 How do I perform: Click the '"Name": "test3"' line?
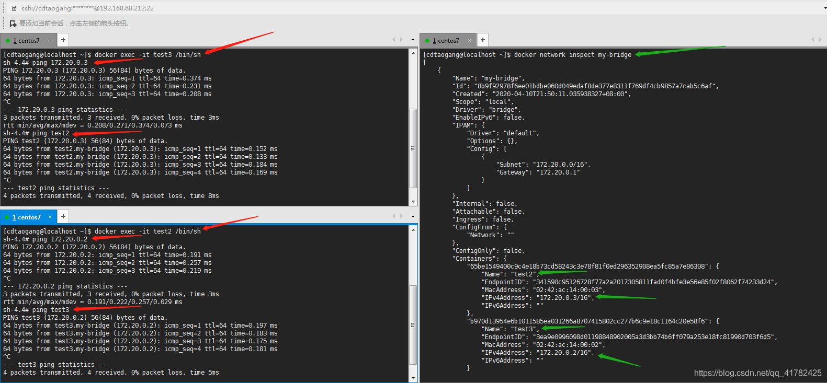pos(511,329)
